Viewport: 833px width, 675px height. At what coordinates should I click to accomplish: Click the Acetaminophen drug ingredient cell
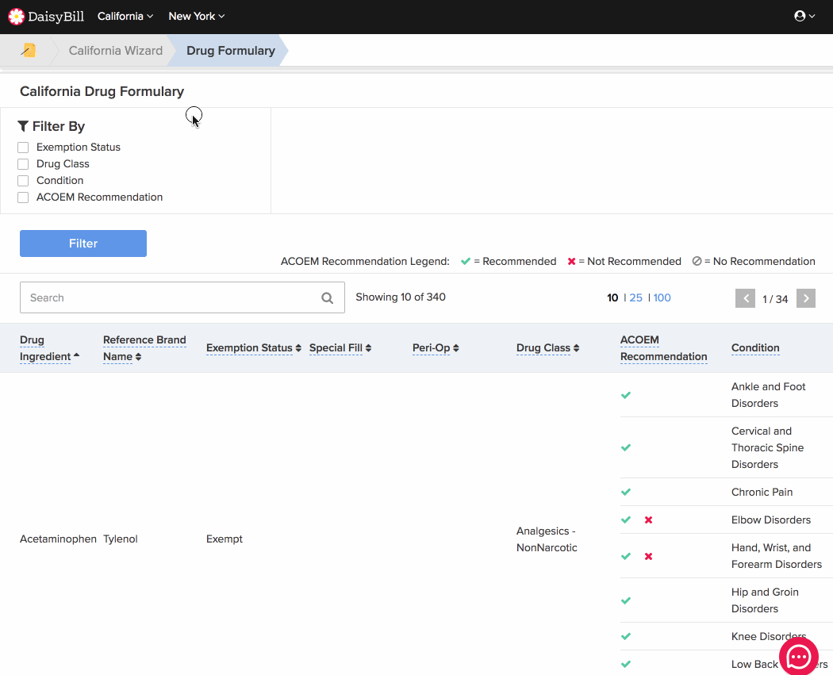pos(58,539)
